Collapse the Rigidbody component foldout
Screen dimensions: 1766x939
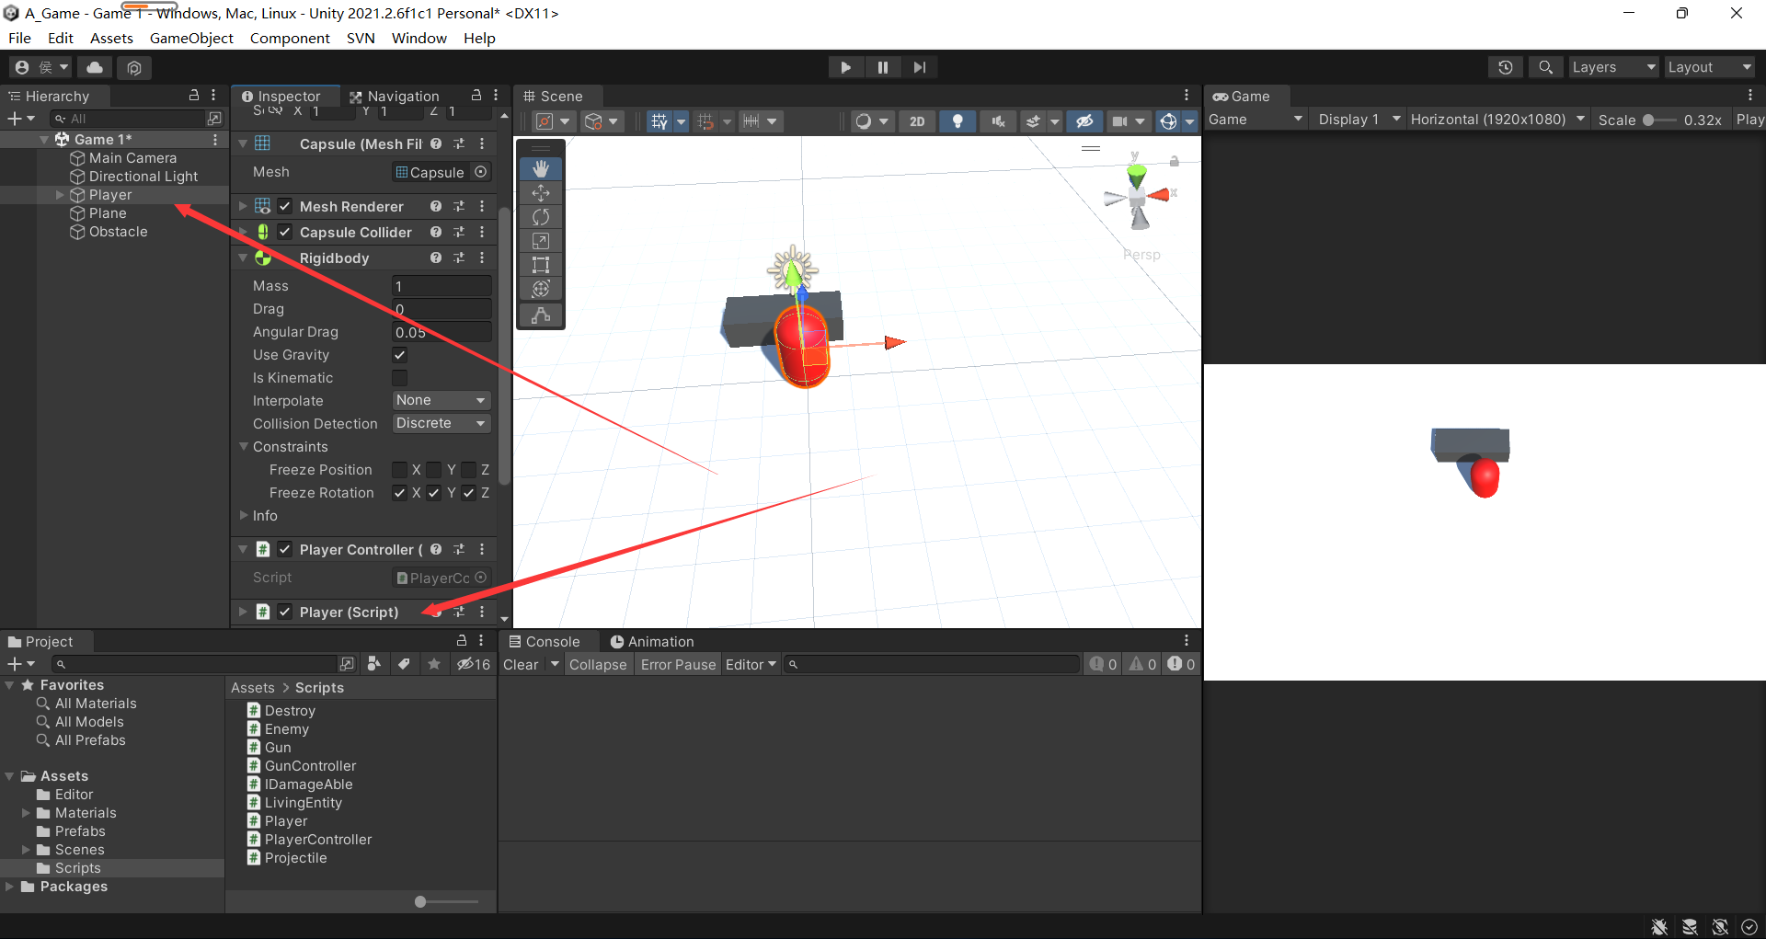[x=243, y=258]
